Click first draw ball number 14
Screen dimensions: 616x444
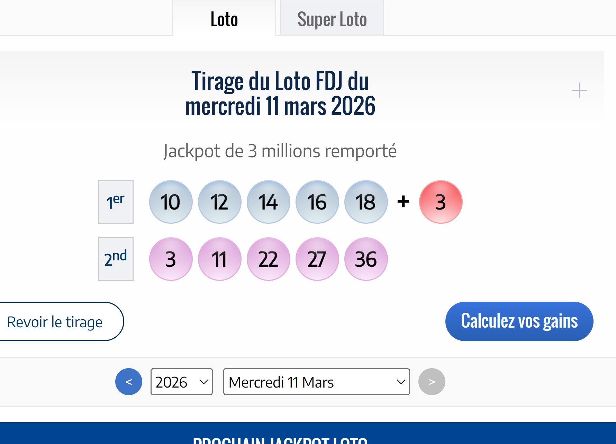pos(268,202)
